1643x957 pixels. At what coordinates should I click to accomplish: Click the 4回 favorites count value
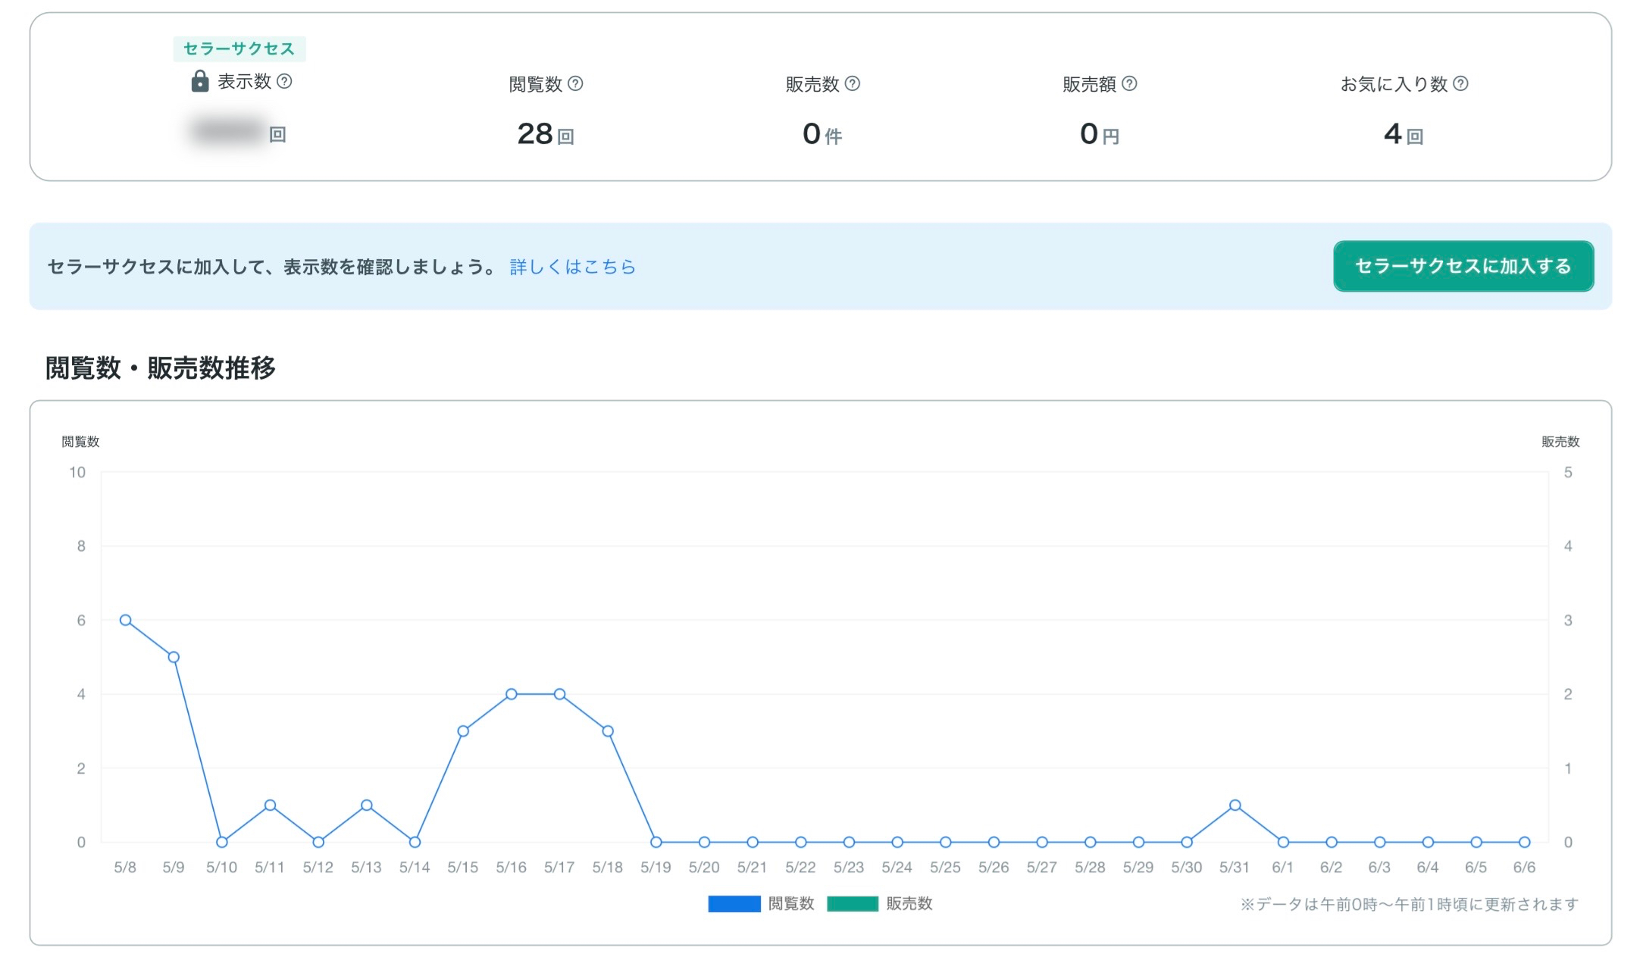tap(1404, 134)
